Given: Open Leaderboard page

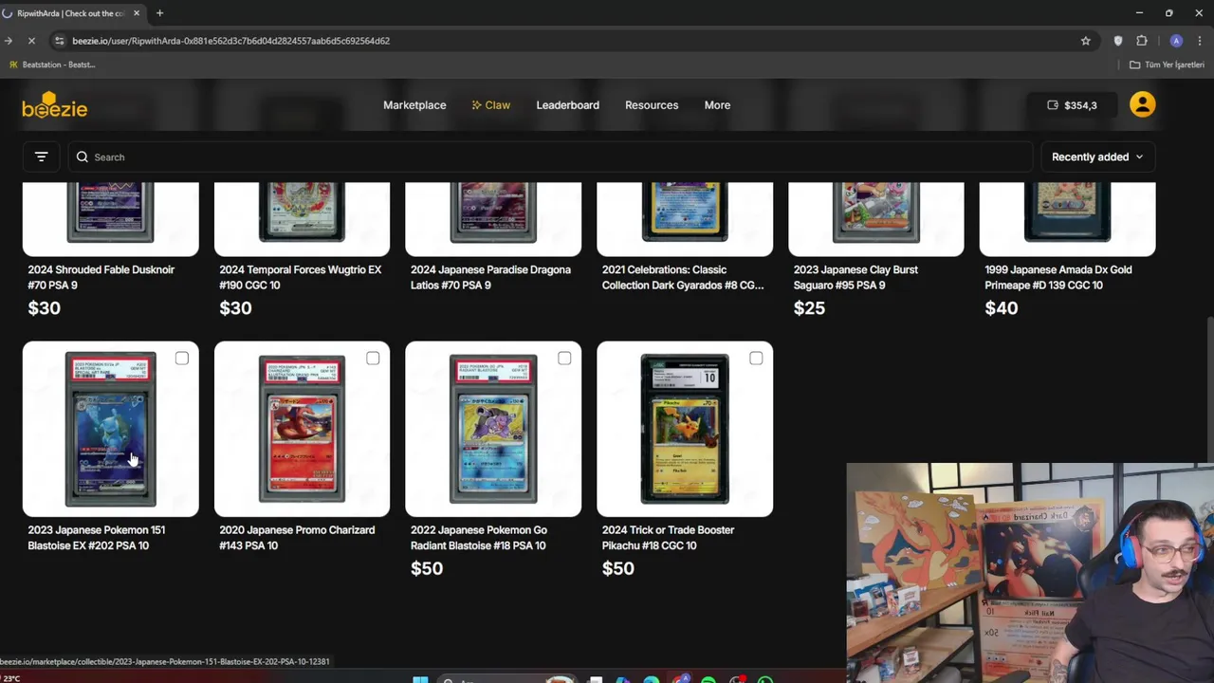Looking at the screenshot, I should [x=567, y=105].
